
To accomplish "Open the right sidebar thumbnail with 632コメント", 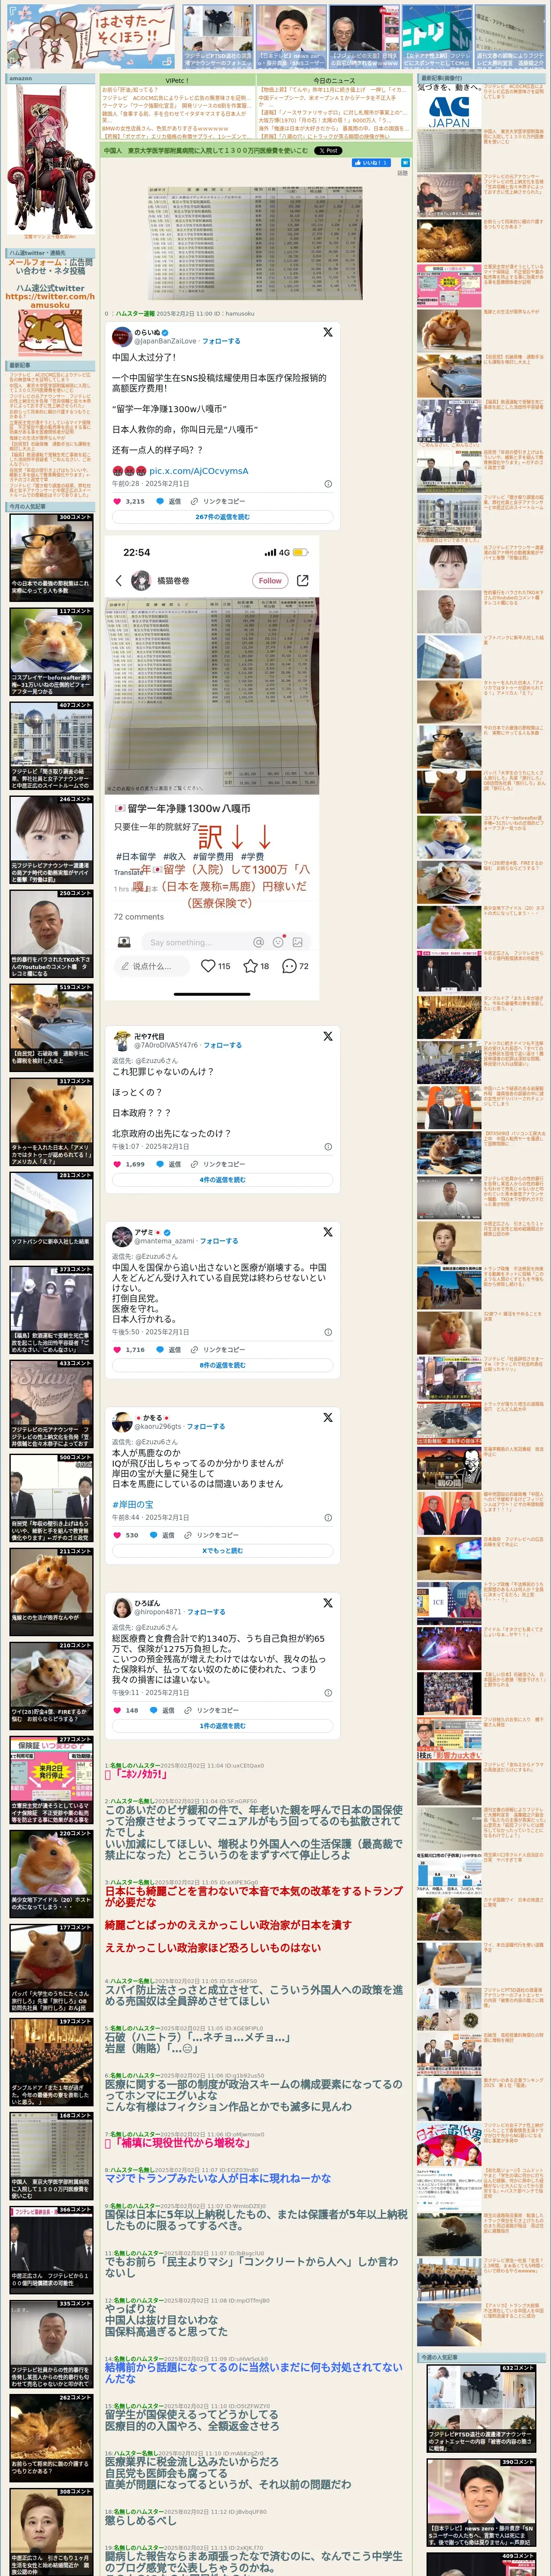I will click(x=481, y=2409).
